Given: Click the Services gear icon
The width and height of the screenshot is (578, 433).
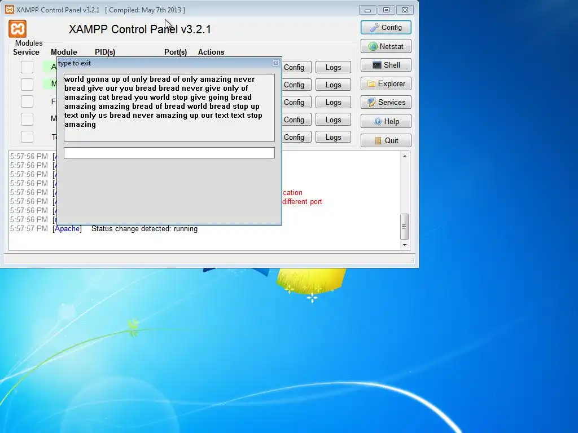Looking at the screenshot, I should (372, 103).
